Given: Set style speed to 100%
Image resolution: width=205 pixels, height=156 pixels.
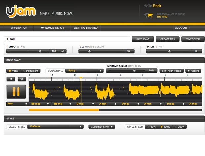Looking at the screenshot, I should pos(165,127).
